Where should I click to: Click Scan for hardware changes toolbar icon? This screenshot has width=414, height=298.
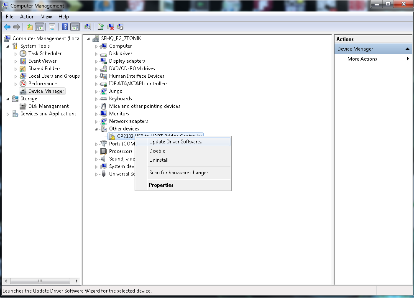88,27
